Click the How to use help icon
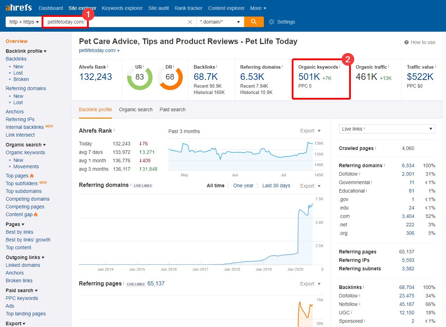The image size is (446, 327). [407, 42]
